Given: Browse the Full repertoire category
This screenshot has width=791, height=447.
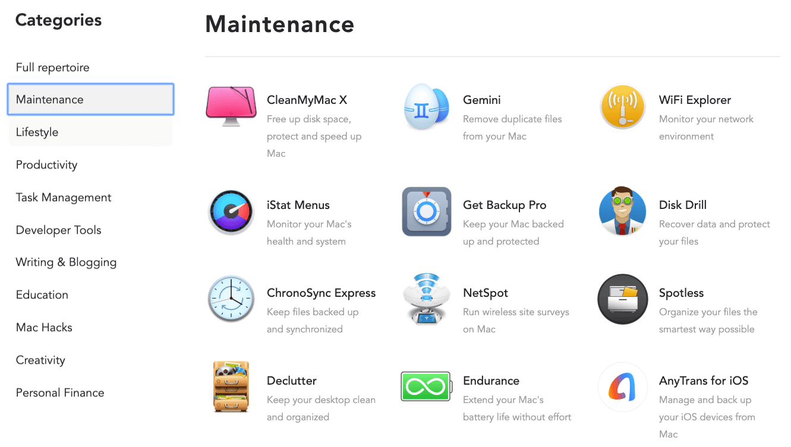Looking at the screenshot, I should click(x=52, y=67).
